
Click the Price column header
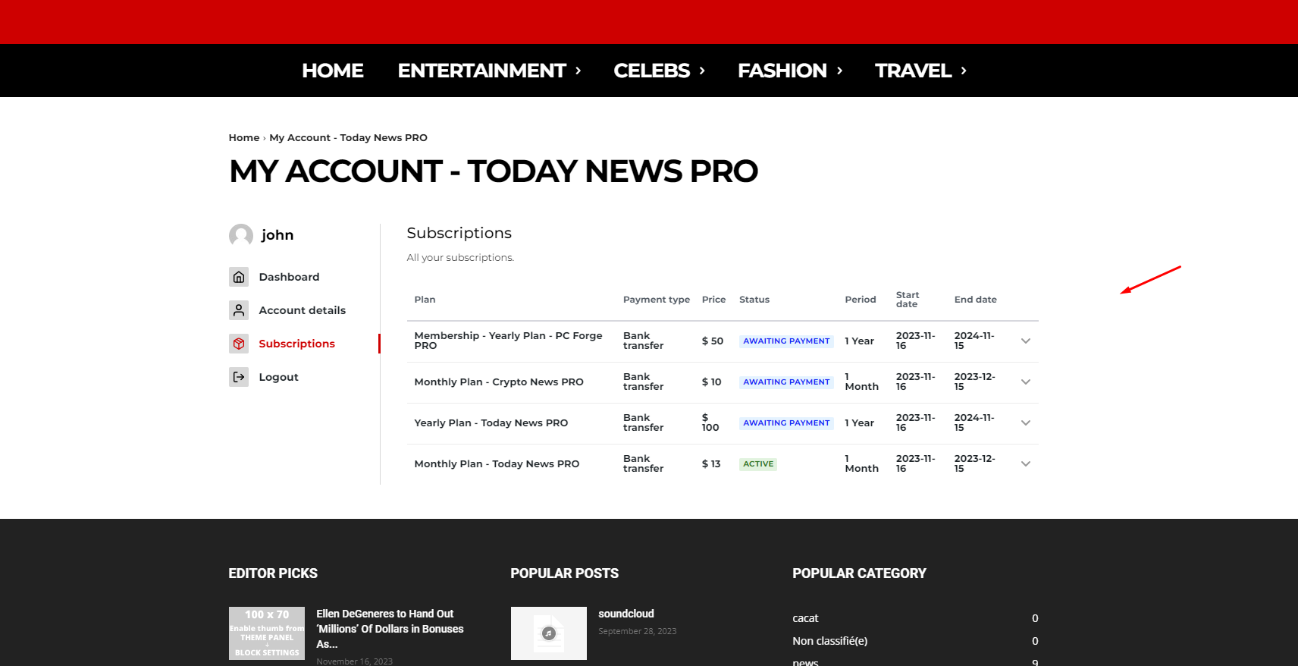click(713, 300)
